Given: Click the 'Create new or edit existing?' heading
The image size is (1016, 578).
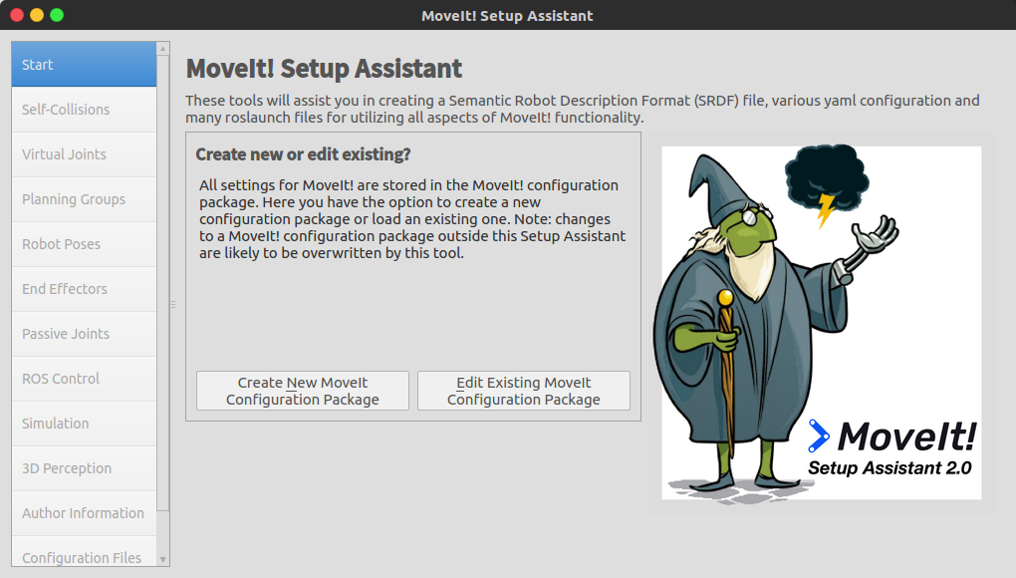Looking at the screenshot, I should 303,154.
